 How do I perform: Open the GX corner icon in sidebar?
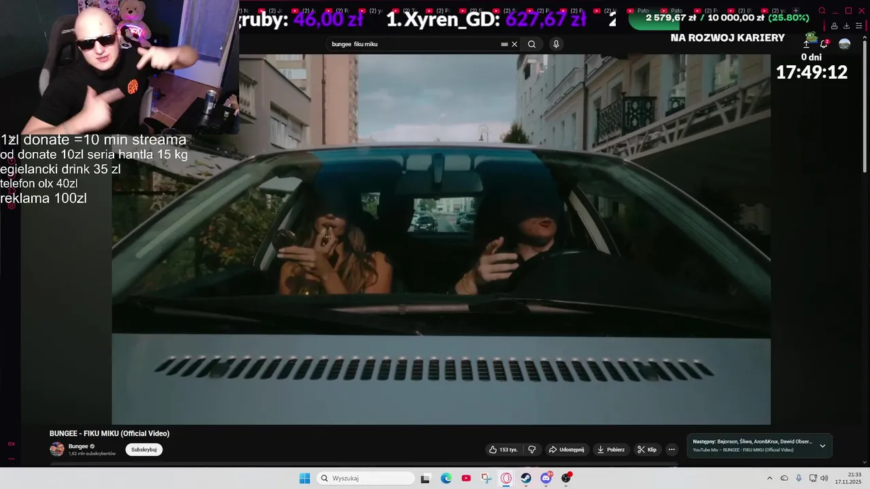click(x=12, y=443)
